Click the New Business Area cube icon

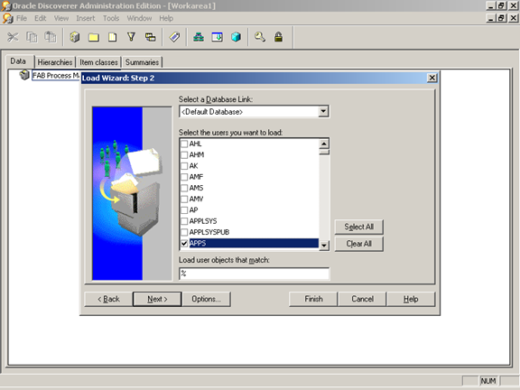75,37
